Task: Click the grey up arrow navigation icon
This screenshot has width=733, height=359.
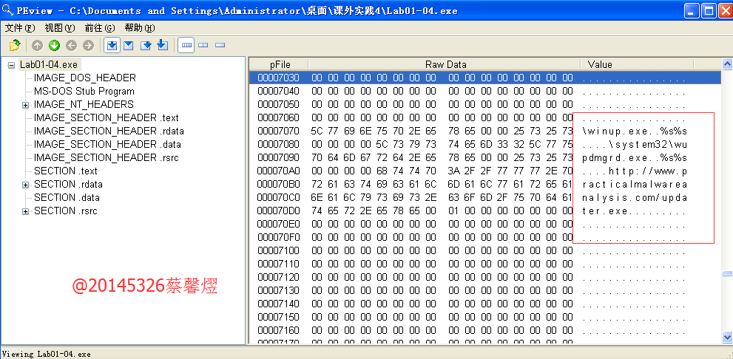Action: (37, 46)
